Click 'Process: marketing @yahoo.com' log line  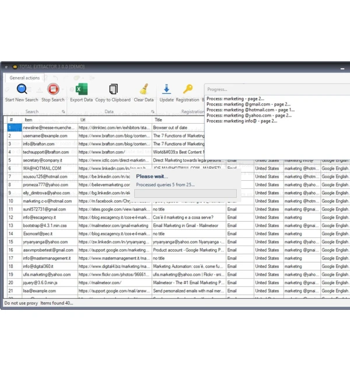(x=249, y=116)
